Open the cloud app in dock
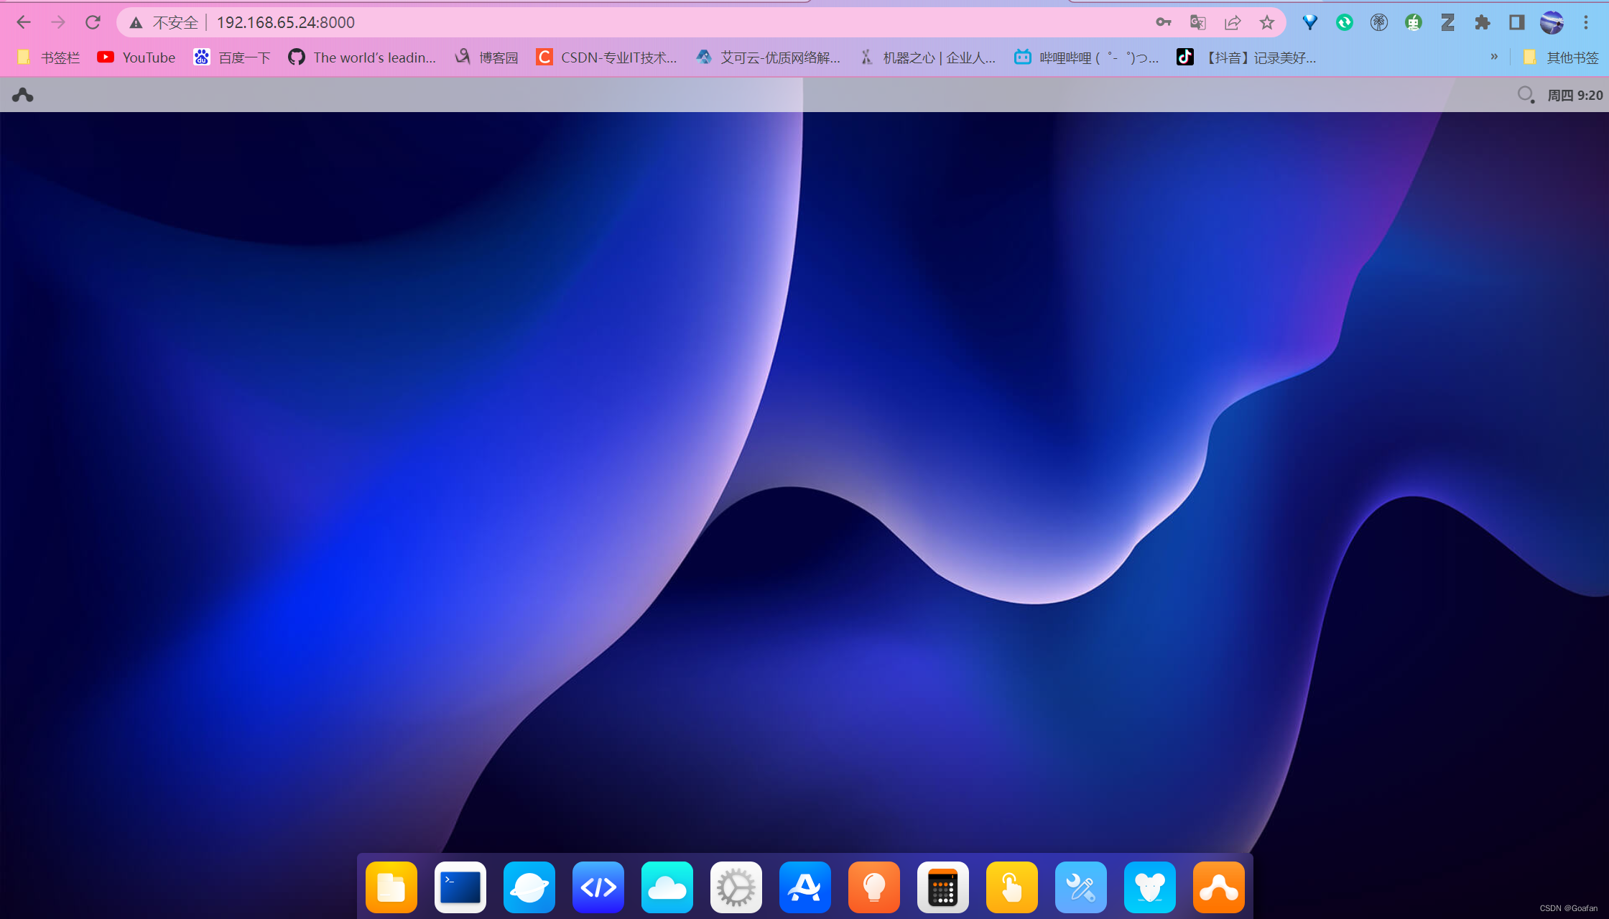 tap(667, 887)
